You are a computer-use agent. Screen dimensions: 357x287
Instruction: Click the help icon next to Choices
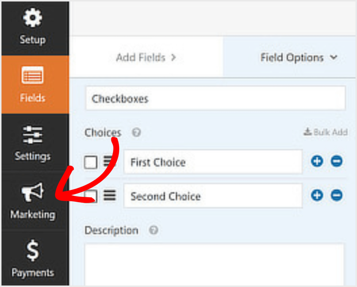click(136, 133)
